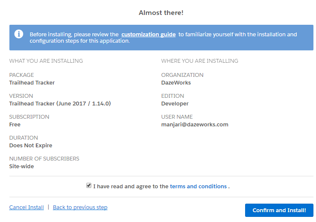Click the edition value 'Developer'
316x222 pixels.
(175, 104)
